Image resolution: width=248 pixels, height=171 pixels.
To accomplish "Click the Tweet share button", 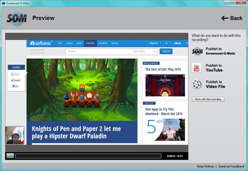I will 15,80.
